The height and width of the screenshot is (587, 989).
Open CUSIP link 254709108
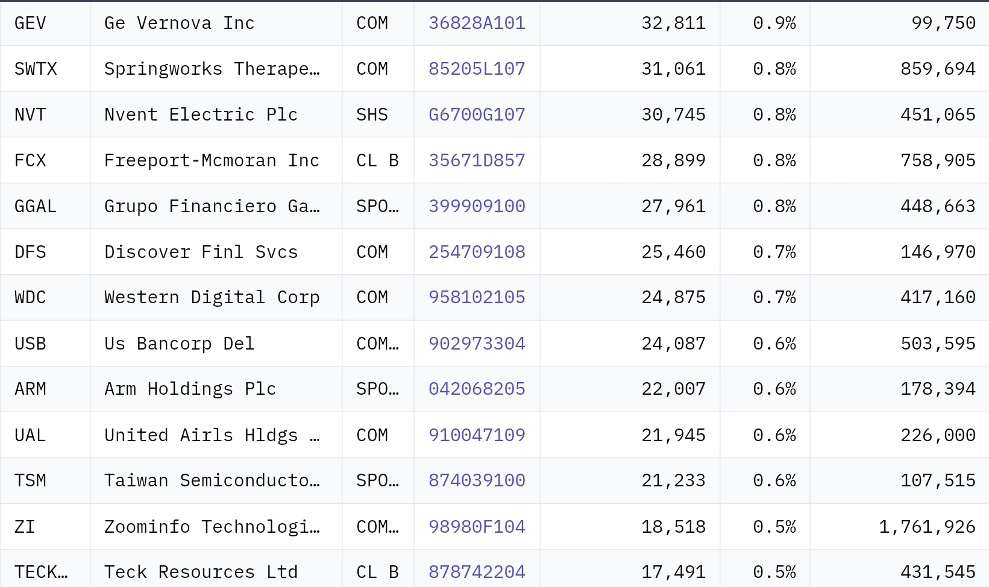(477, 252)
